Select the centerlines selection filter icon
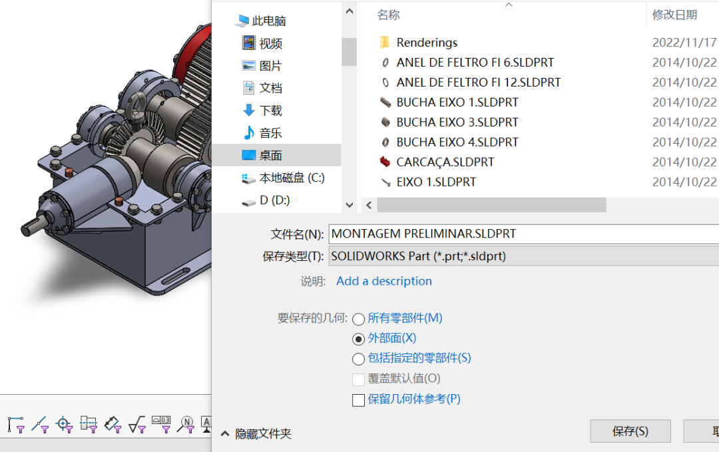Image resolution: width=719 pixels, height=452 pixels. [x=89, y=425]
